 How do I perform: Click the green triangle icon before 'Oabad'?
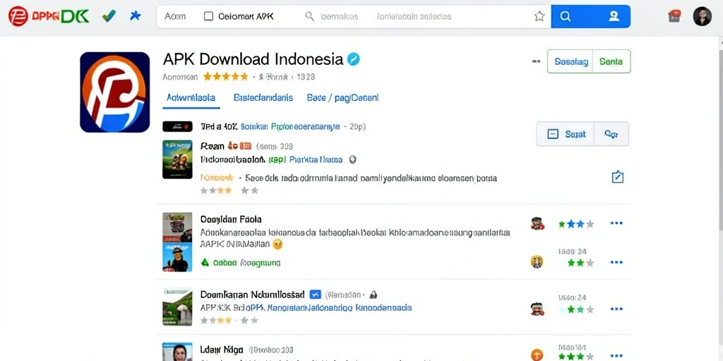(x=205, y=262)
